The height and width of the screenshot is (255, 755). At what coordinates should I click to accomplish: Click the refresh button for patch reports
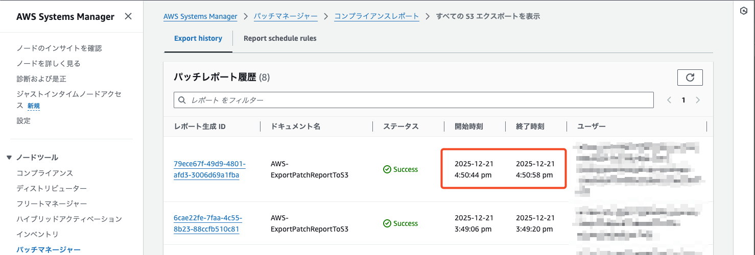click(690, 78)
